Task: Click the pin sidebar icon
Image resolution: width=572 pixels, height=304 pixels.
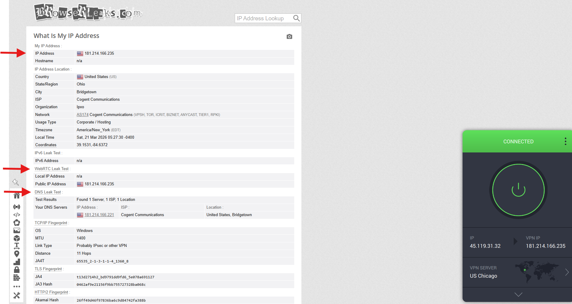Action: click(x=16, y=182)
